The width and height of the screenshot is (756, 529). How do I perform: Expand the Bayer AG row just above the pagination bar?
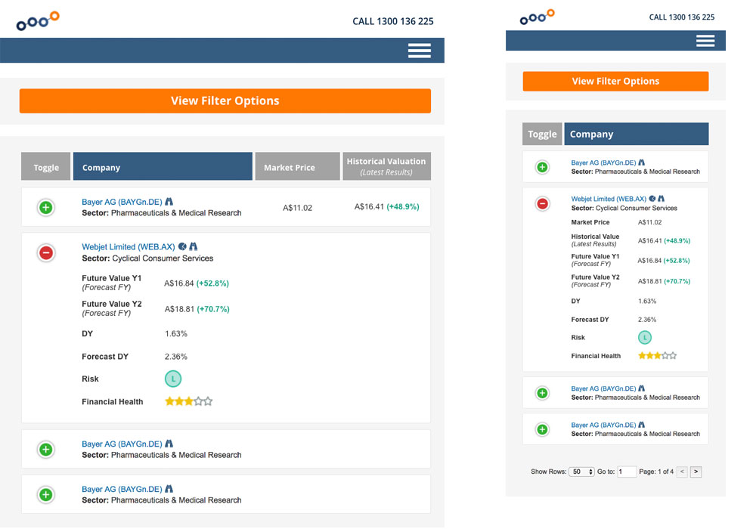tap(542, 429)
